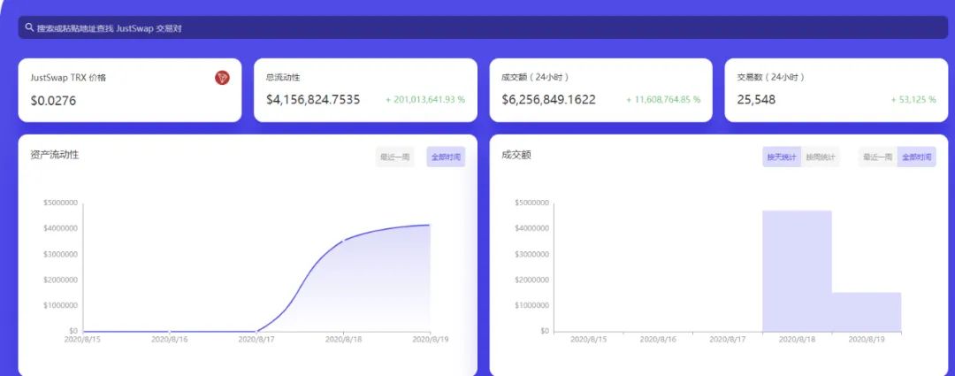
Task: Show 最近一周 on the 成交额 chart
Action: [877, 157]
